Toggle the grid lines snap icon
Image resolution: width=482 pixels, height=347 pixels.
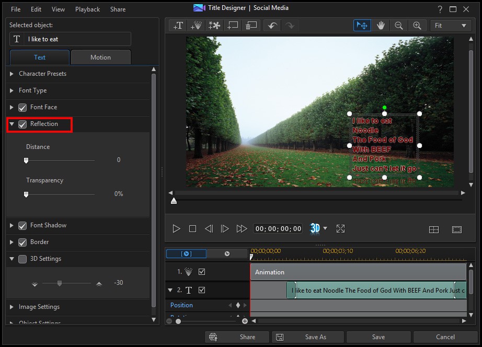[434, 229]
